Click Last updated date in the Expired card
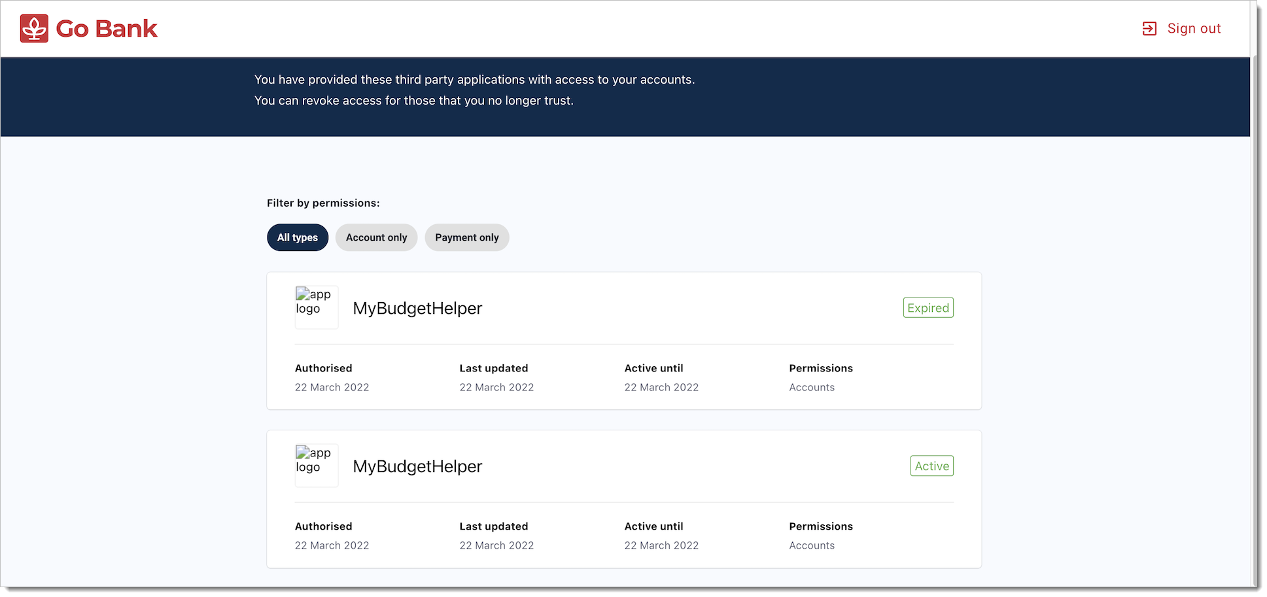1267x597 pixels. click(497, 387)
